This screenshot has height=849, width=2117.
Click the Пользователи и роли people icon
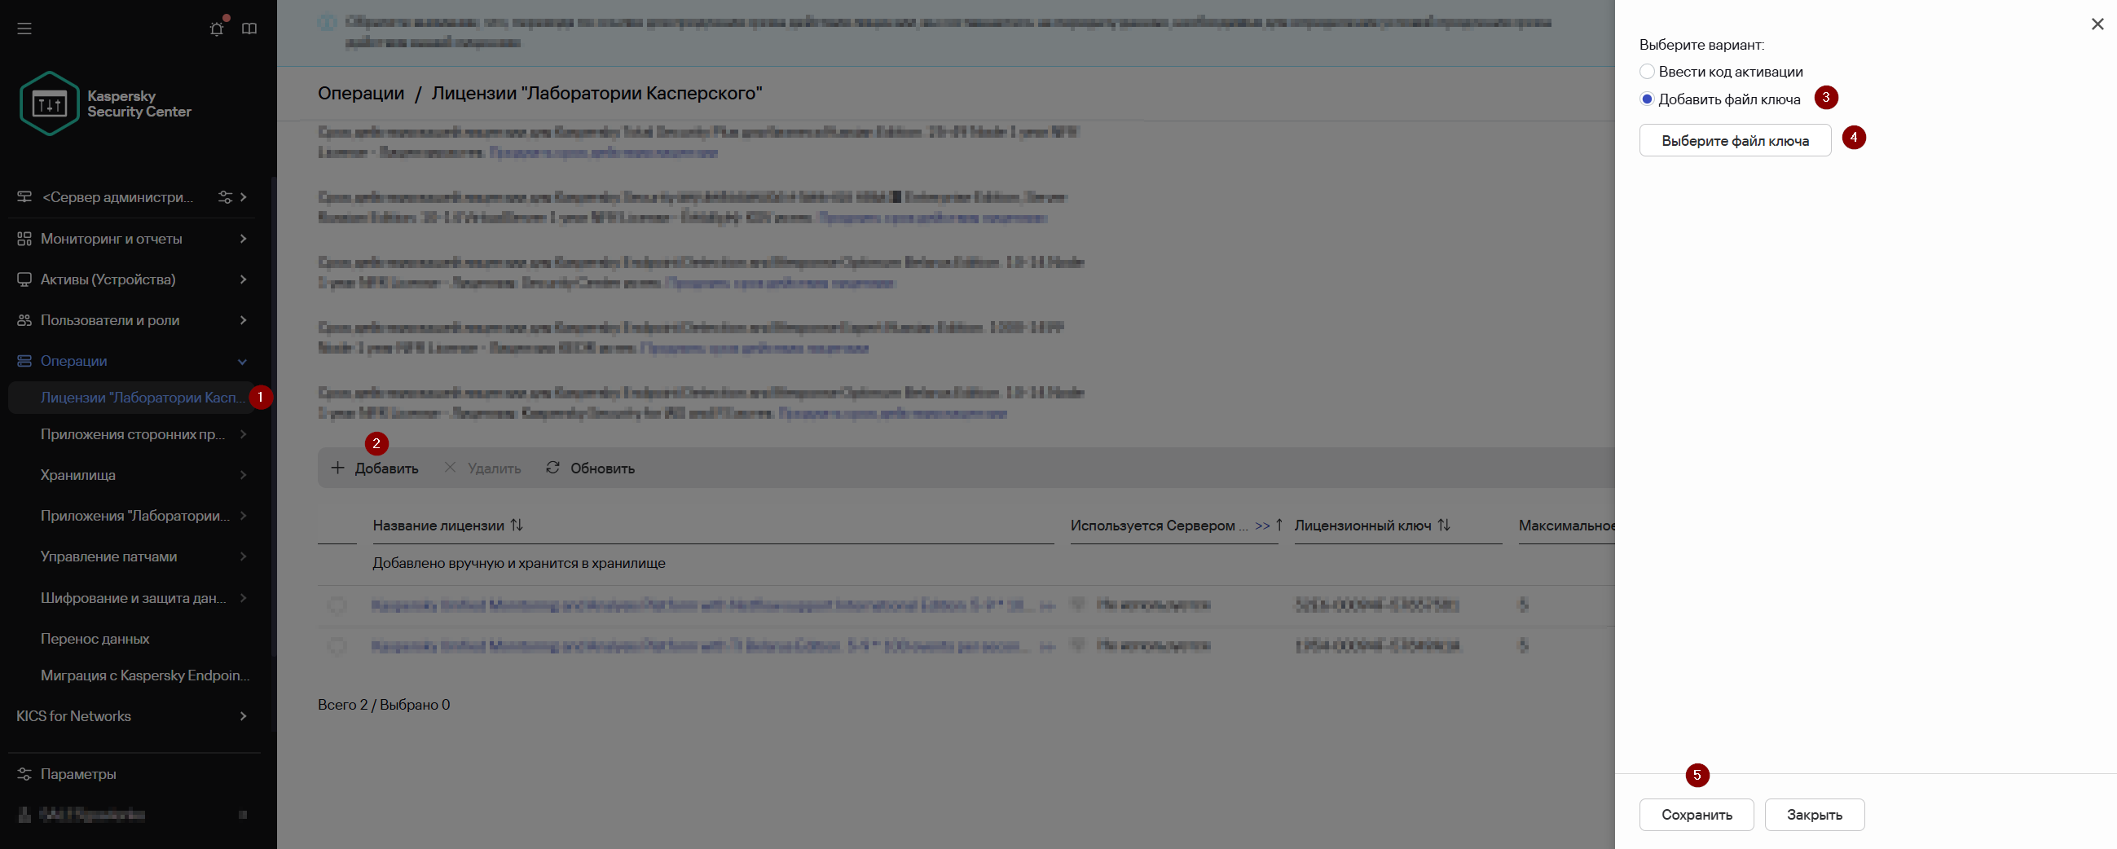24,319
